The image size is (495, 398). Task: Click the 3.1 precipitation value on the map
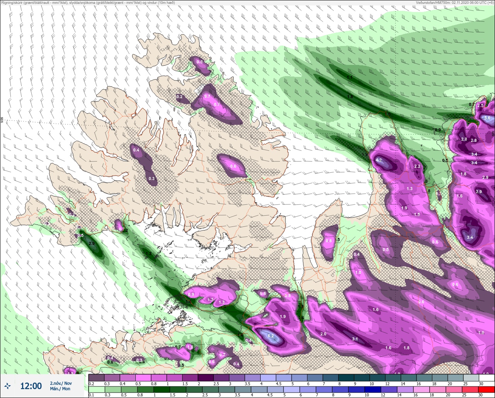point(355,339)
